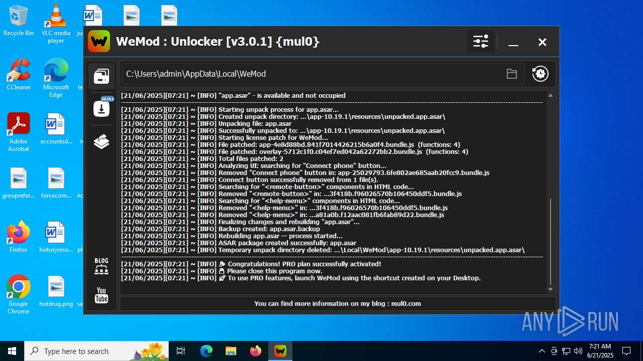Browse for folder with folder icon
This screenshot has width=643, height=361.
coord(511,74)
